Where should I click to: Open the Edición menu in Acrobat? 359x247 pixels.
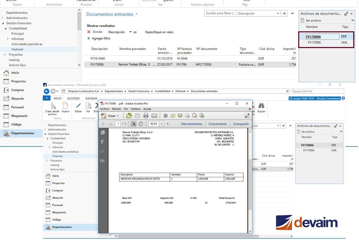[116, 109]
